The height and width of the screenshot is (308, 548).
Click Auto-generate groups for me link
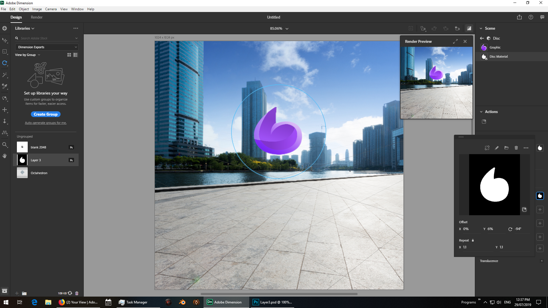coord(46,123)
